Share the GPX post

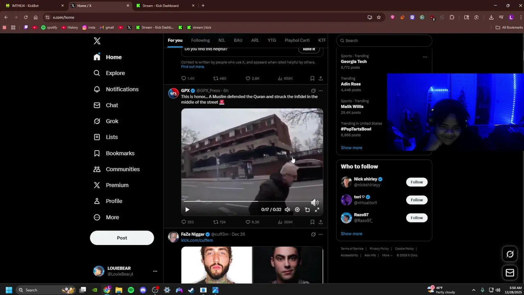321,222
